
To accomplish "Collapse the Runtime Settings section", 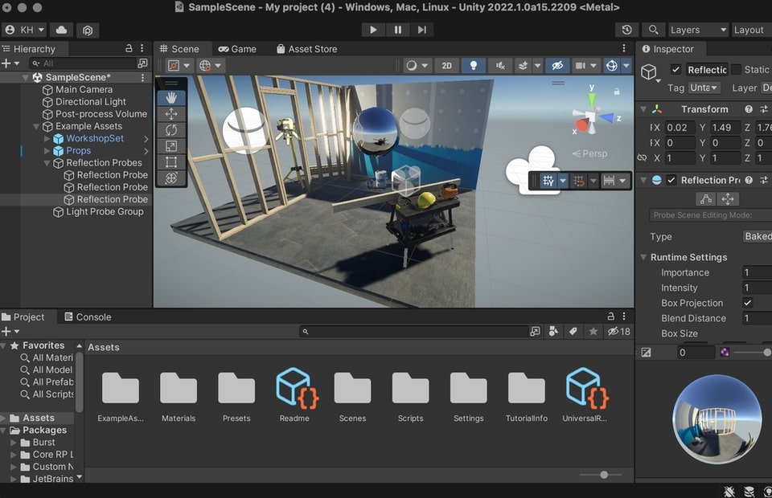I will point(643,257).
